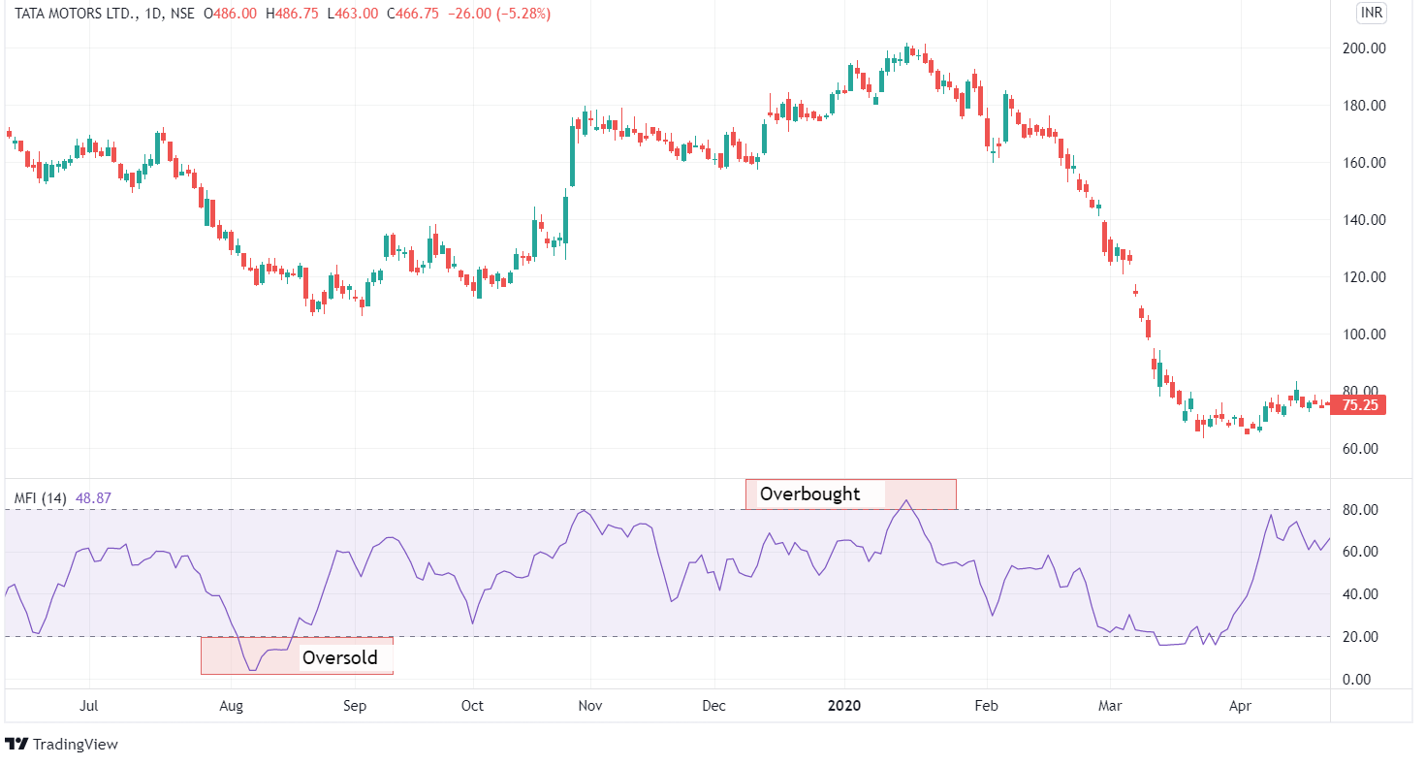Click the INR currency button
The width and height of the screenshot is (1425, 765).
pos(1371,14)
